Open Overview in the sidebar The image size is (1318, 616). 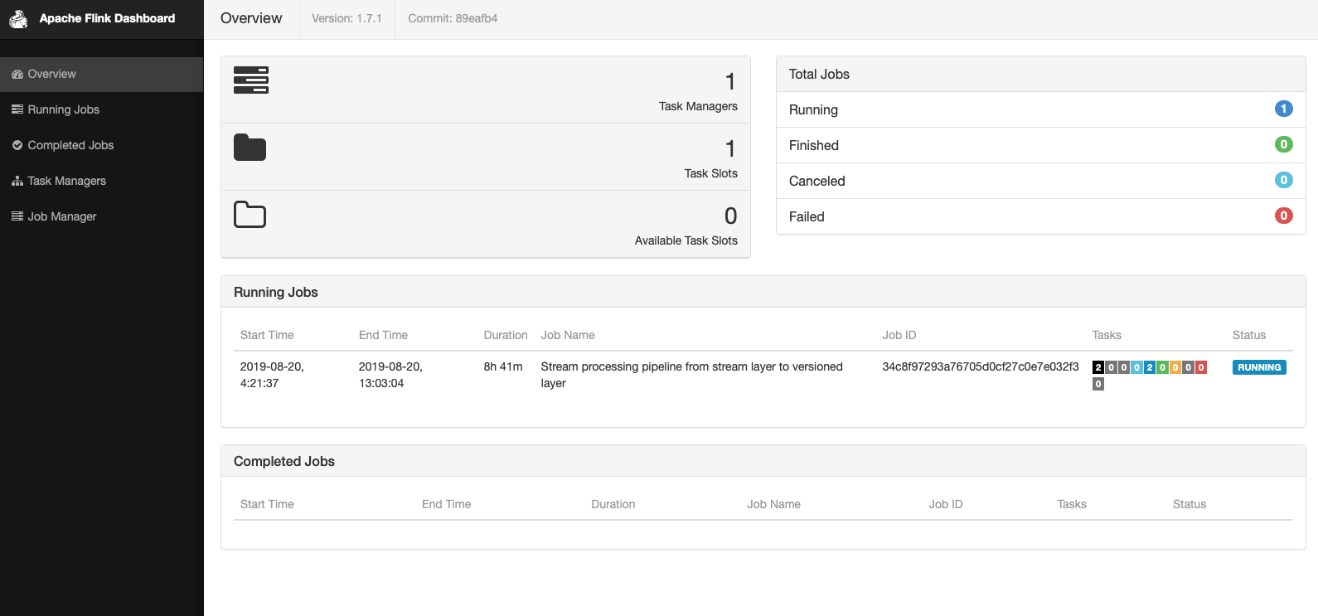(x=101, y=74)
